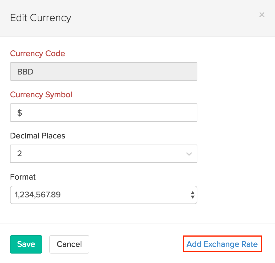275x263 pixels.
Task: Click the up-down arrows on Format selector
Action: [x=192, y=195]
